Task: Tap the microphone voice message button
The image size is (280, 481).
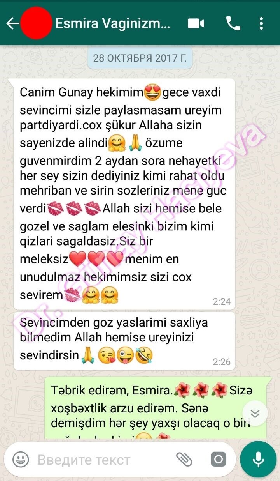Action: [x=258, y=460]
